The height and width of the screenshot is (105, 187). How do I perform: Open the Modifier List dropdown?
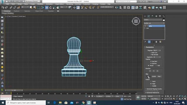(154, 23)
